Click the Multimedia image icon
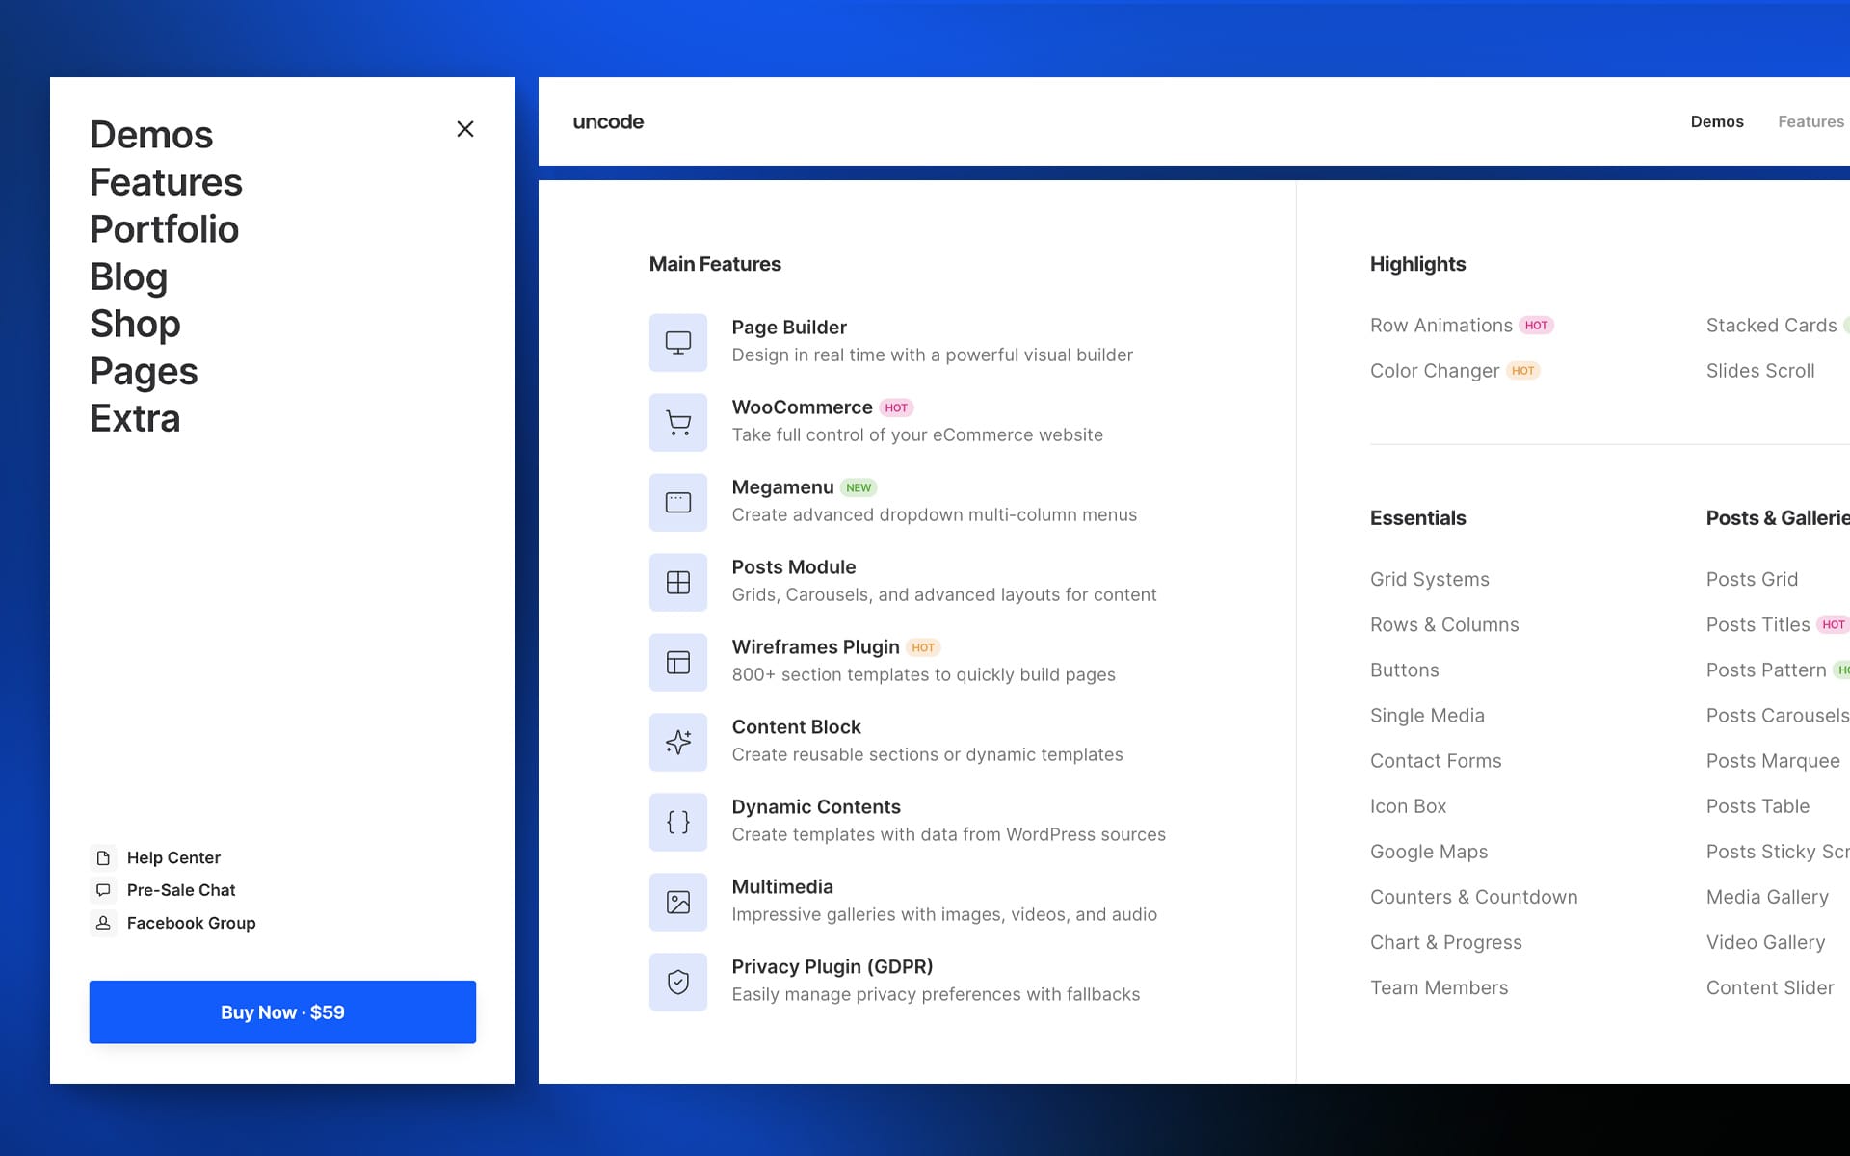The image size is (1850, 1156). coord(678,902)
